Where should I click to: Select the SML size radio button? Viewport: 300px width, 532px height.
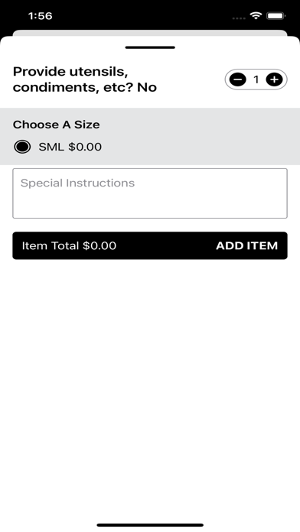22,147
